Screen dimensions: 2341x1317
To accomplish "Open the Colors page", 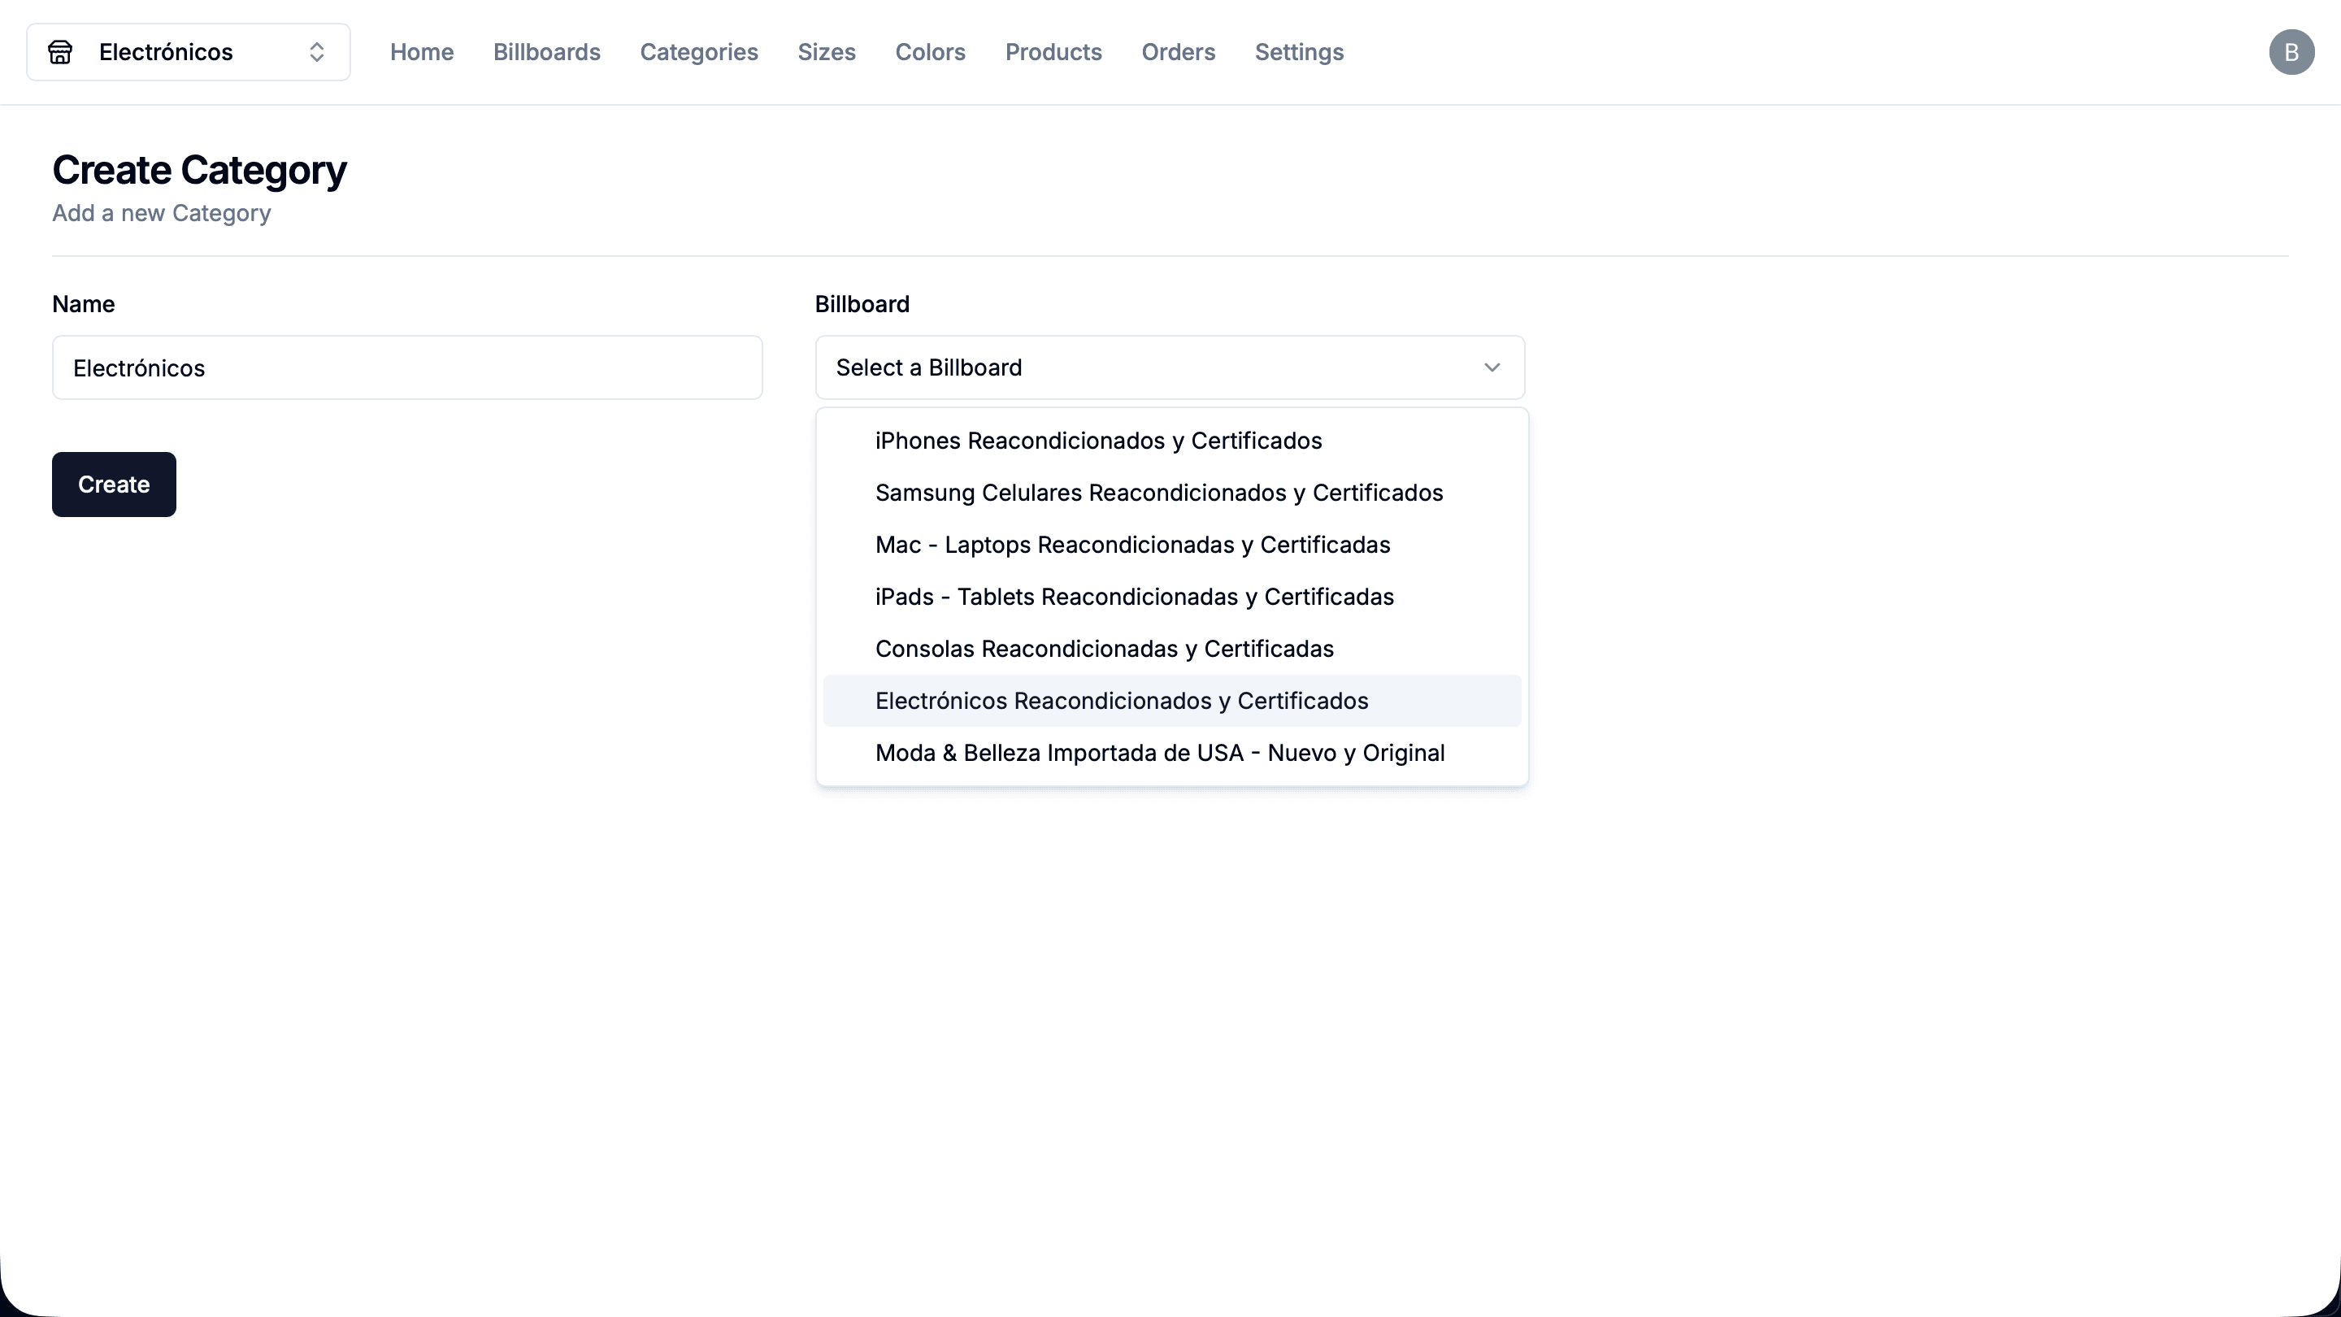I will pos(930,53).
